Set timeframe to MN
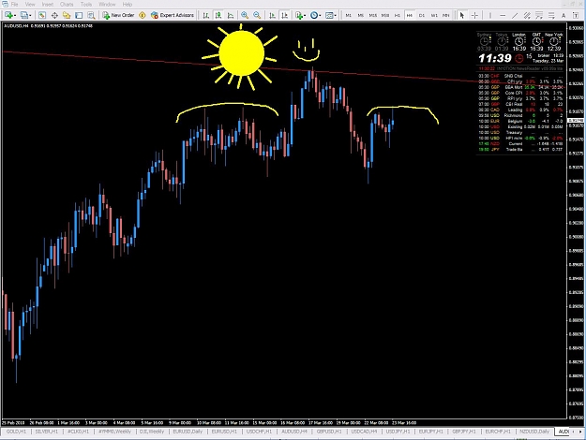The width and height of the screenshot is (586, 440). tap(446, 15)
